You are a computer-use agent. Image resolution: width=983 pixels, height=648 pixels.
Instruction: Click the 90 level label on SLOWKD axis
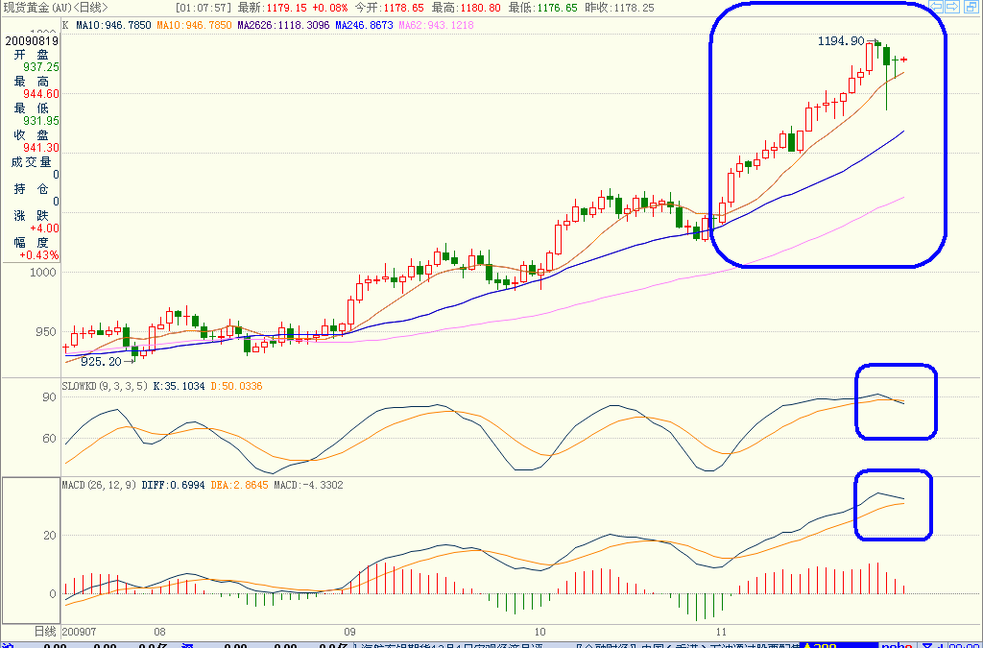pyautogui.click(x=49, y=397)
